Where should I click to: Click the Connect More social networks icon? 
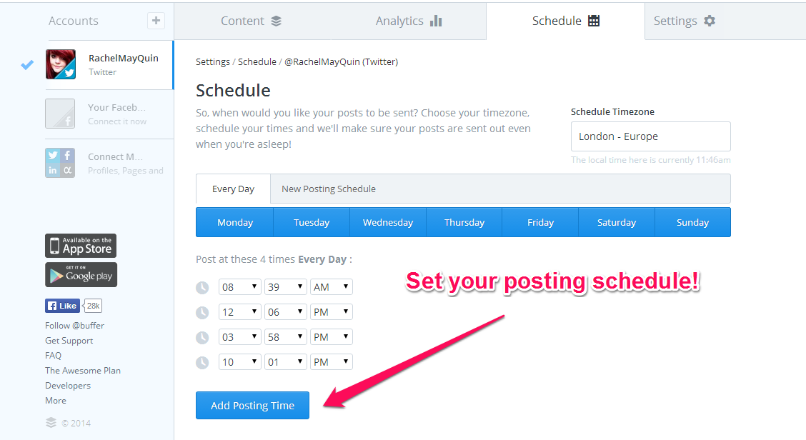pos(60,163)
